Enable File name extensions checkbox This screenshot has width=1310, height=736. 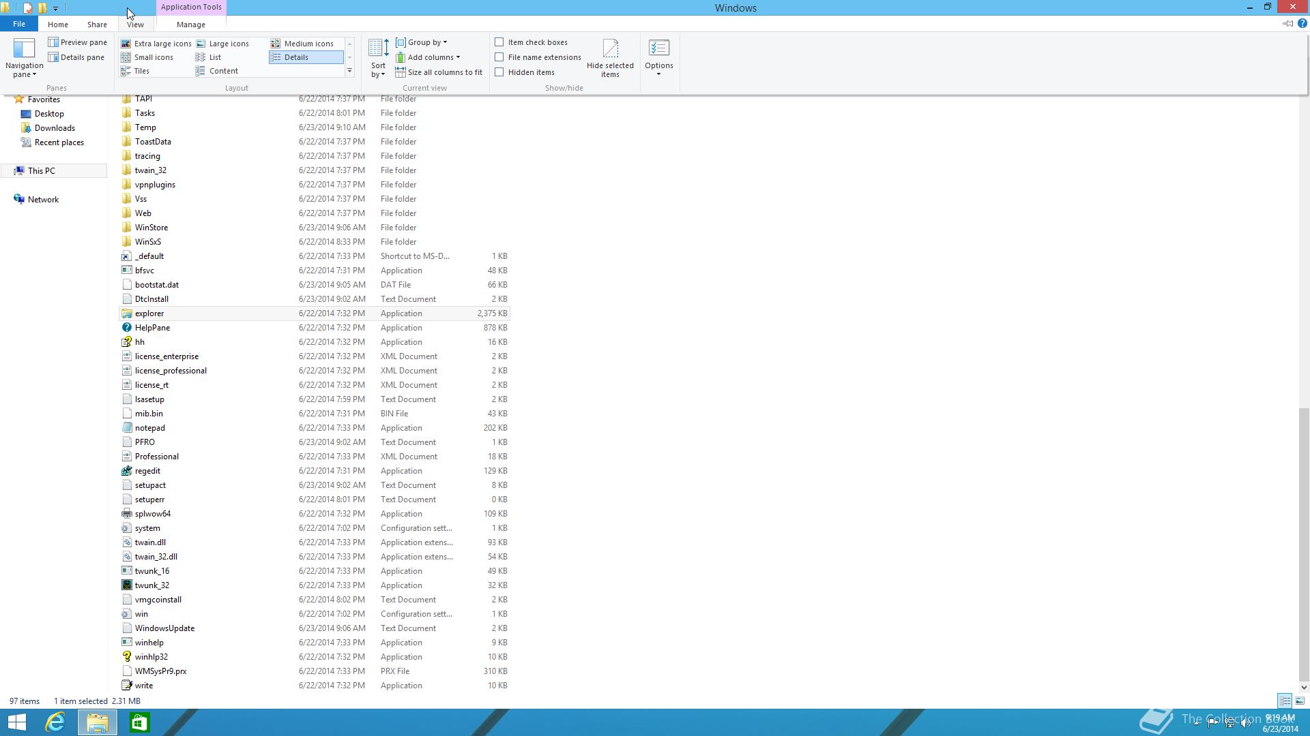tap(499, 57)
